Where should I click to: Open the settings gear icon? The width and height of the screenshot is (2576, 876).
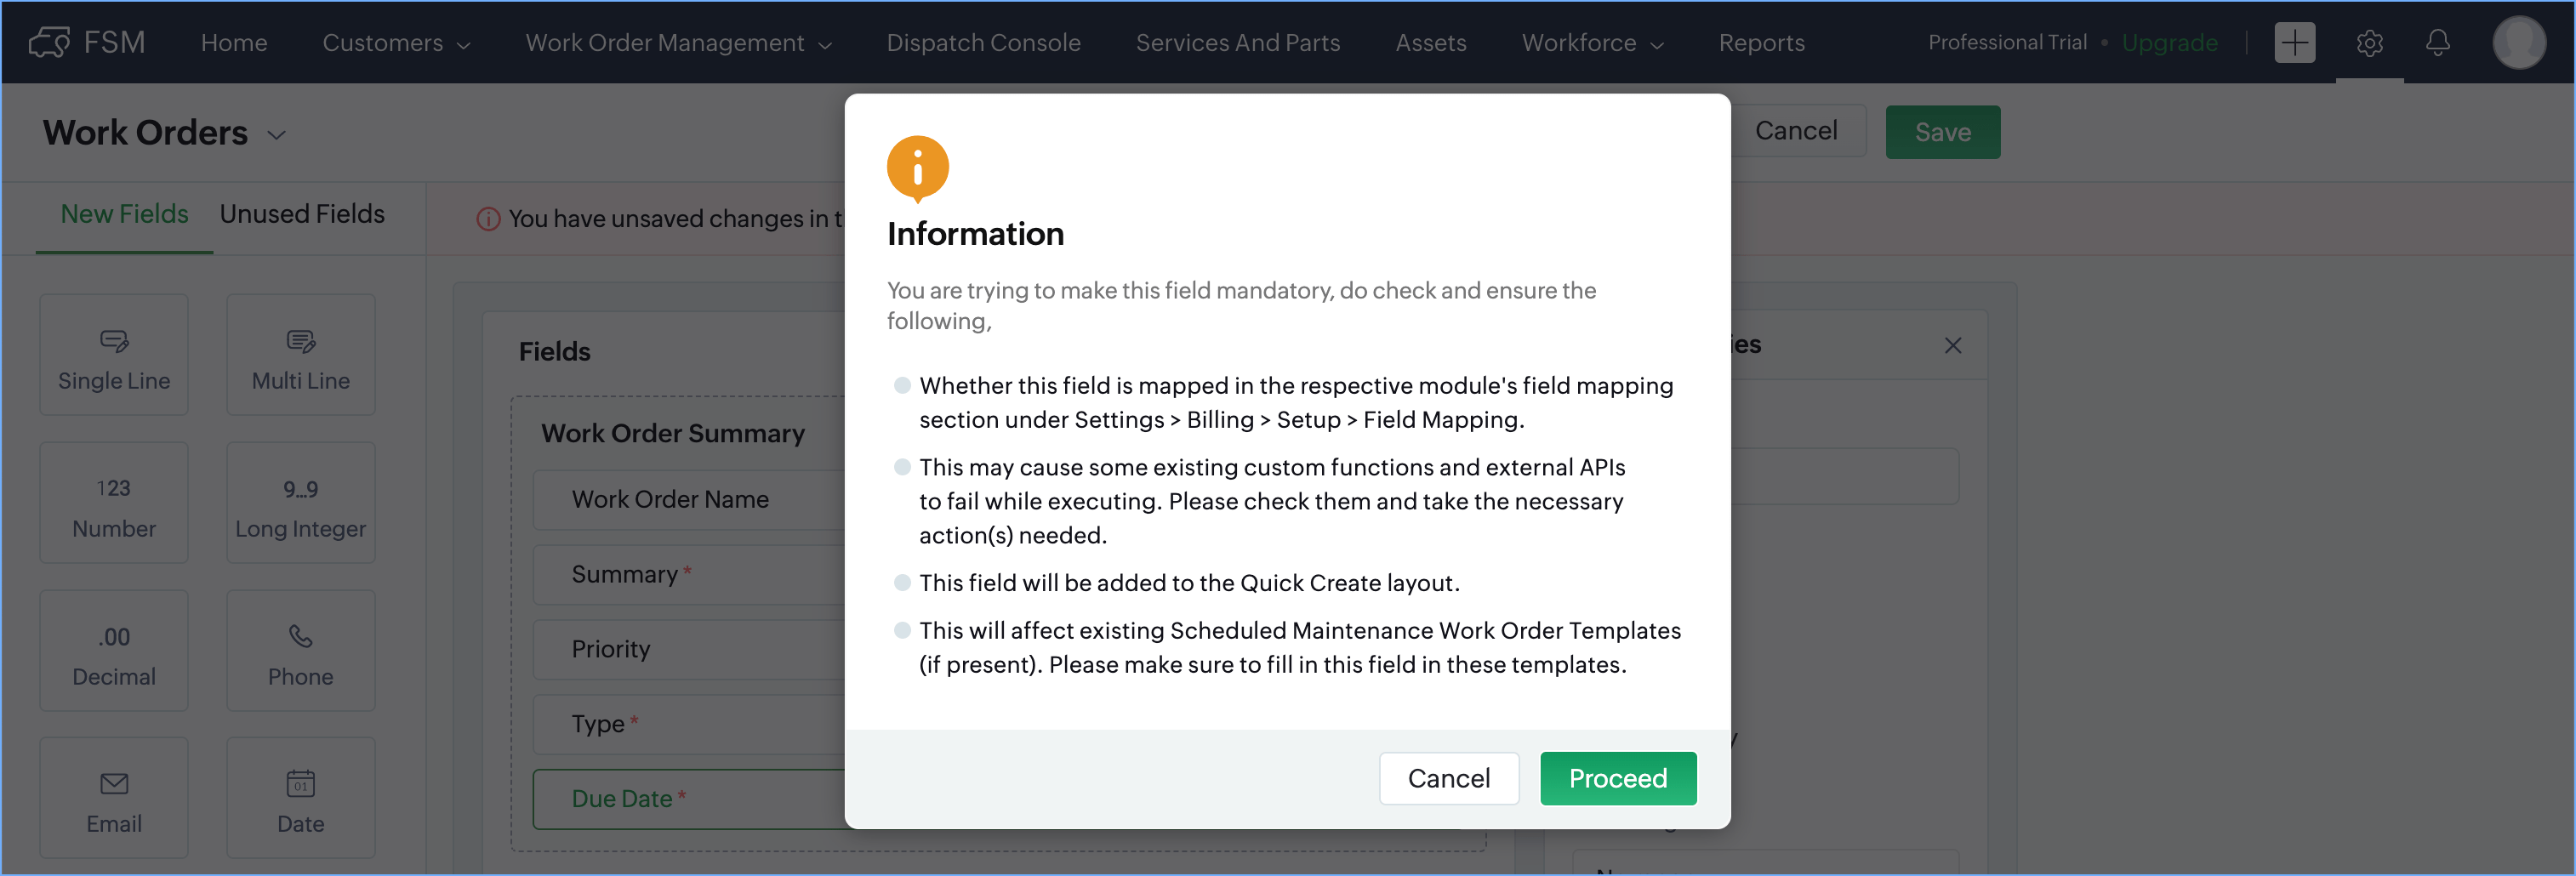2368,43
